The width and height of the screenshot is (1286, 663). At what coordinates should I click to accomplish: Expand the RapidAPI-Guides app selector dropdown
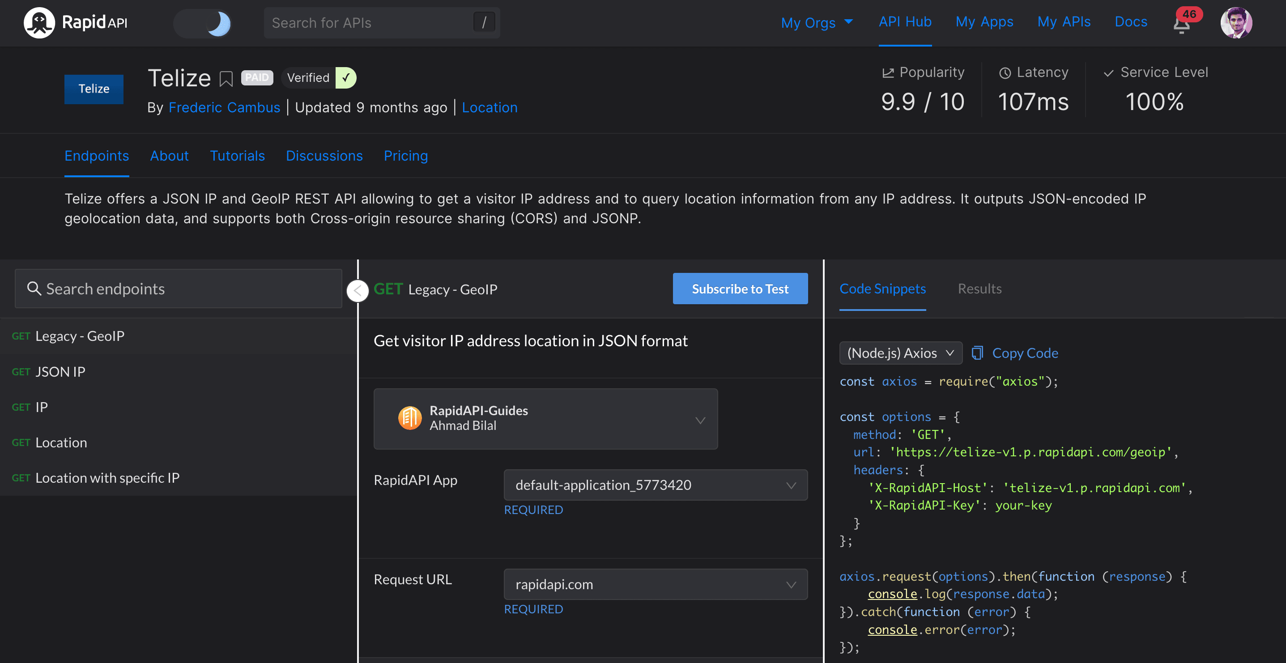click(700, 419)
